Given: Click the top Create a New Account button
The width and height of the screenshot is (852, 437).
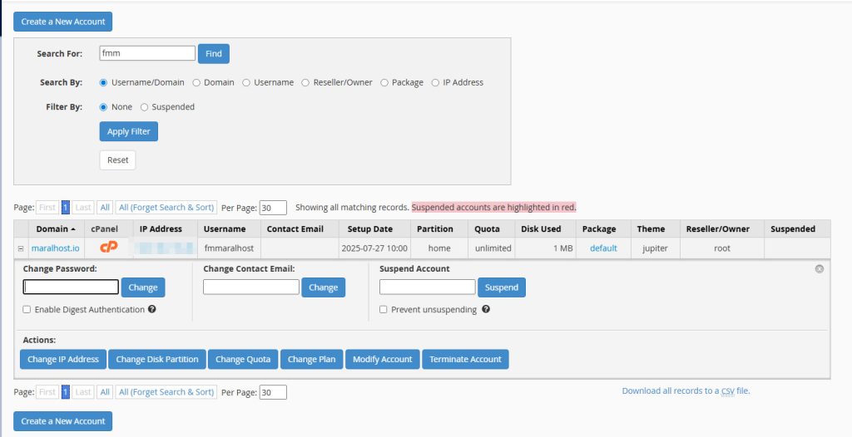Looking at the screenshot, I should [62, 22].
